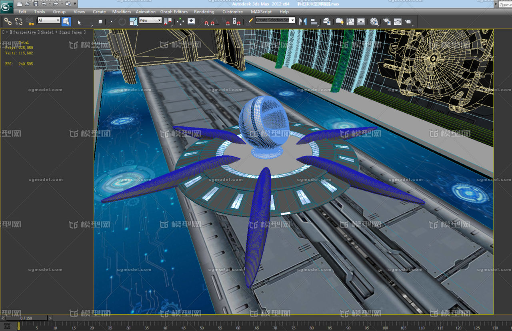The image size is (512, 331).
Task: Open the Render Setup dialog
Action: coord(386,21)
